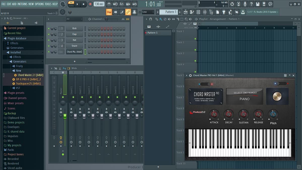The image size is (302, 170).
Task: Open the Kick channel button
Action: pyautogui.click(x=74, y=28)
